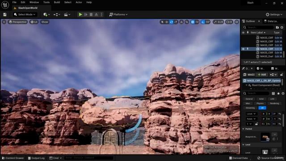Click the pin icon on selected MASS_Cliff row

tap(248, 49)
